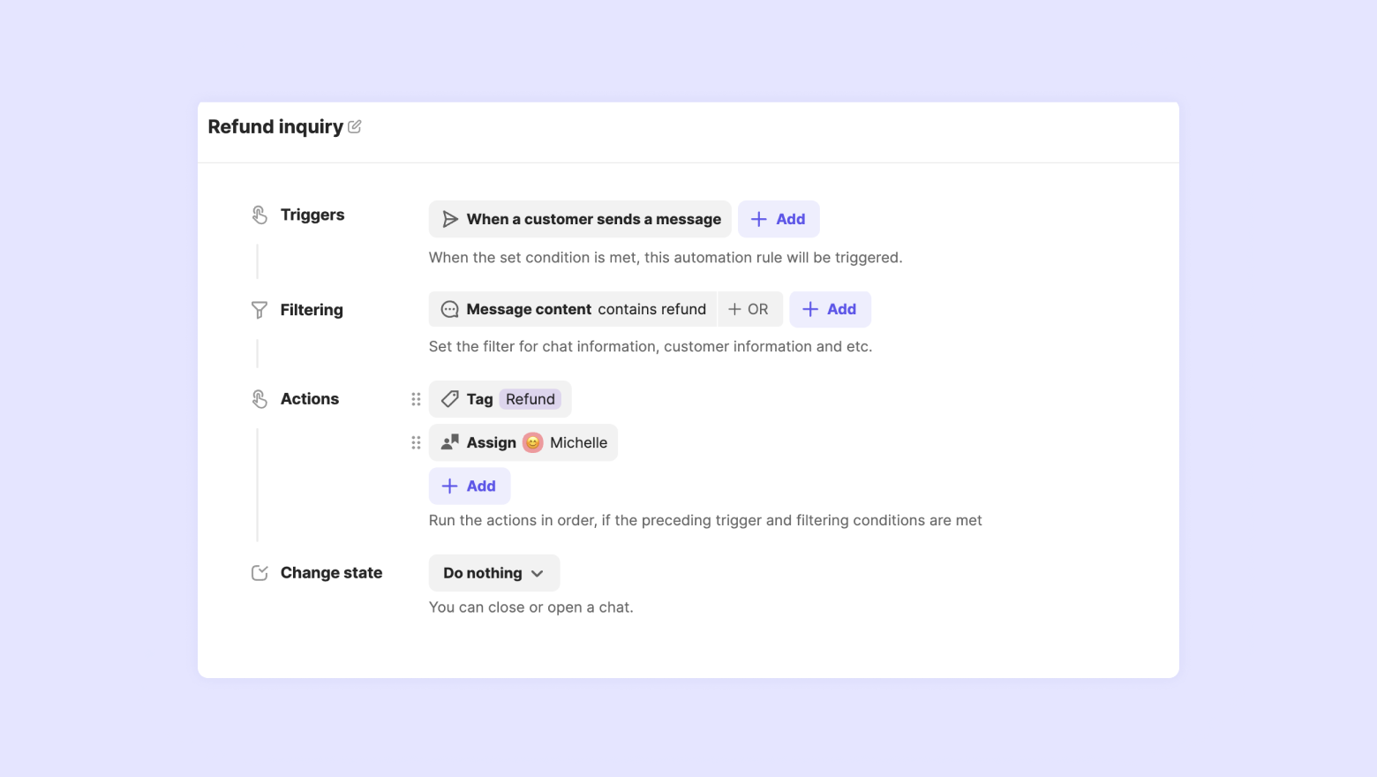Image resolution: width=1377 pixels, height=777 pixels.
Task: Click the Actions hand icon
Action: pyautogui.click(x=260, y=399)
